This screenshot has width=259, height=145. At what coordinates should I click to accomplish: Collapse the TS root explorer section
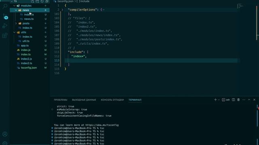pyautogui.click(x=12, y=1)
